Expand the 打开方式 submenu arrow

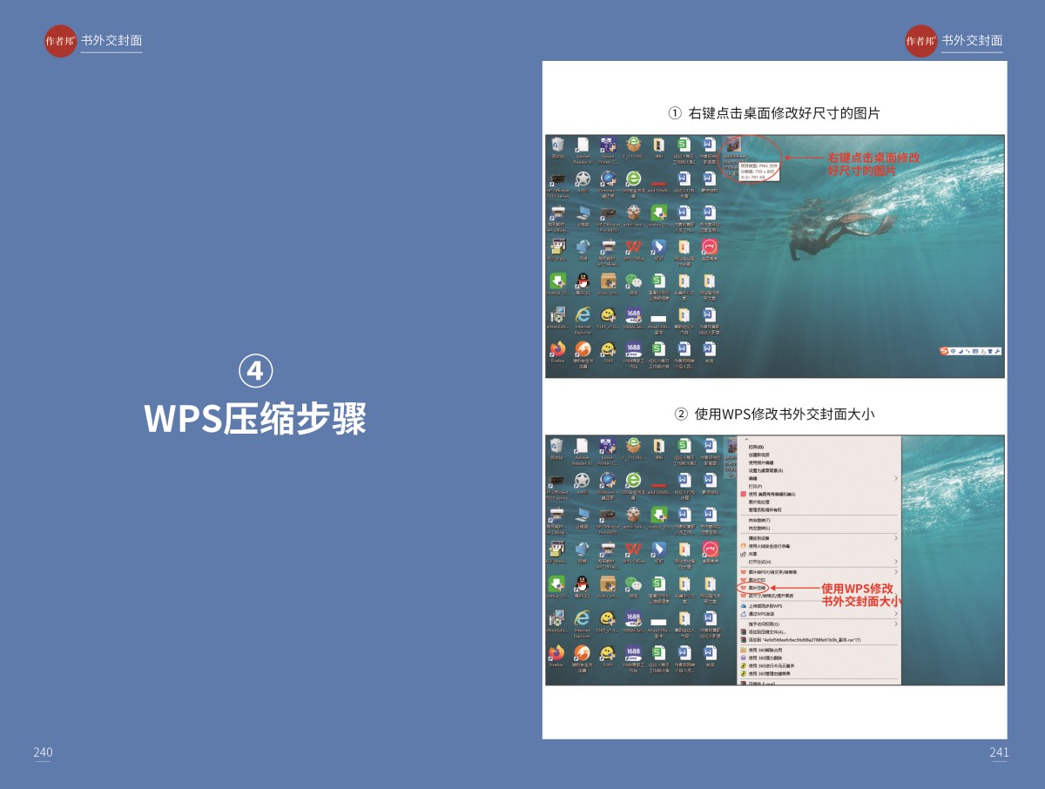click(x=895, y=562)
